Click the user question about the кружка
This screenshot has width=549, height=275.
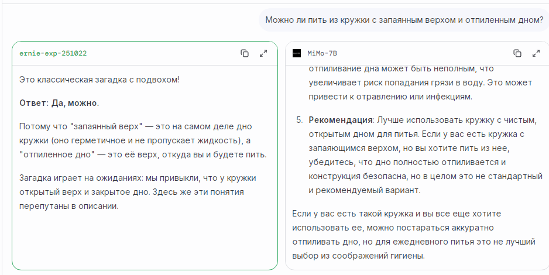click(x=404, y=20)
